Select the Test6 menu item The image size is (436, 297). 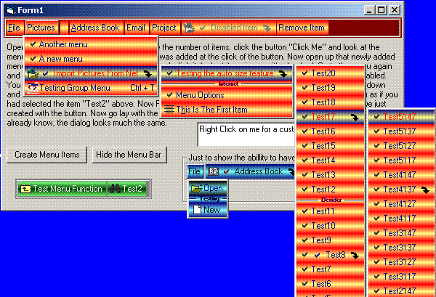click(x=331, y=284)
